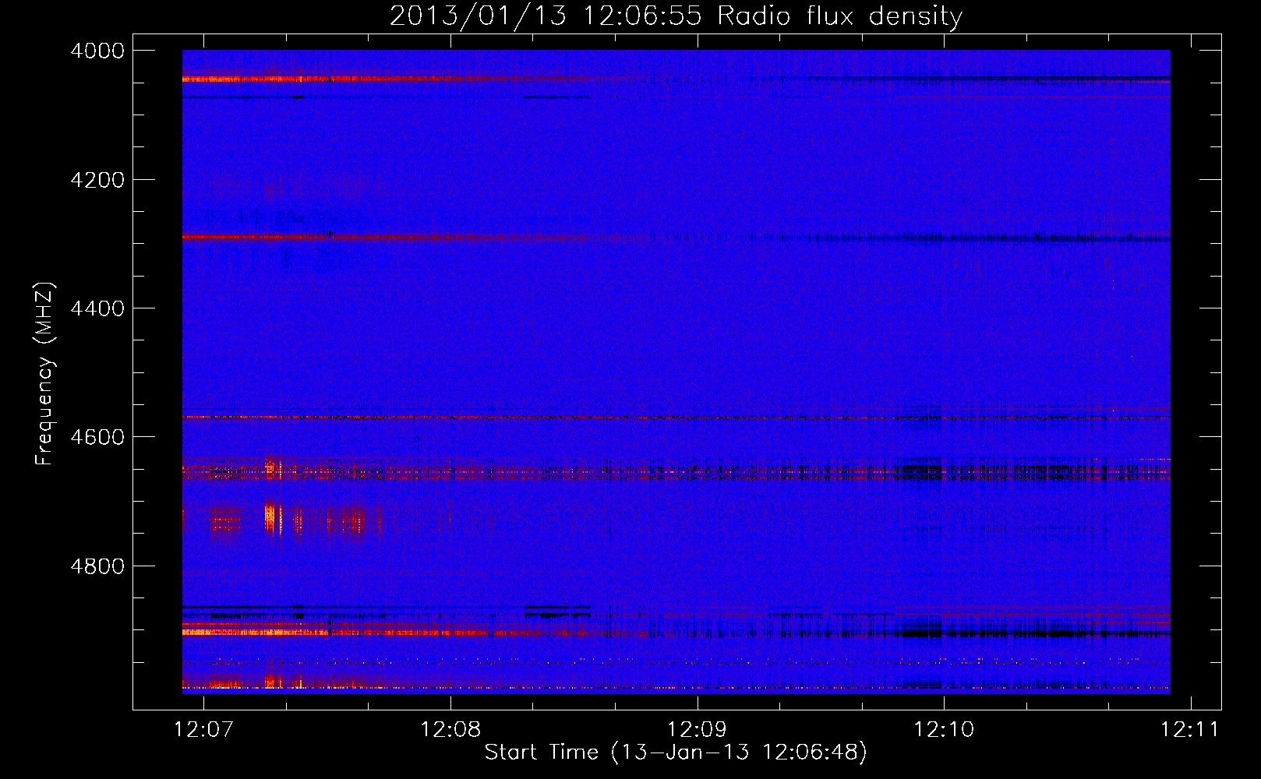Click the 4000 frequency tick label
This screenshot has height=779, width=1261.
tap(97, 51)
